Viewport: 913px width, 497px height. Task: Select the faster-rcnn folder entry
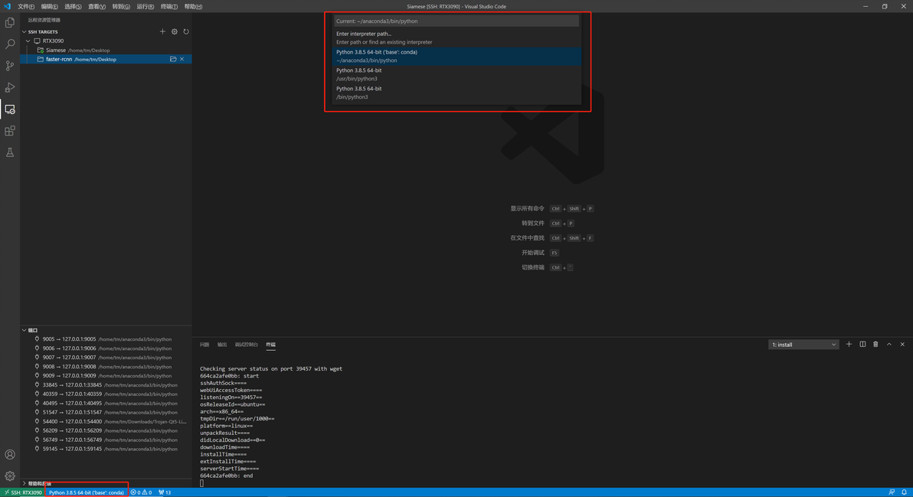[106, 60]
